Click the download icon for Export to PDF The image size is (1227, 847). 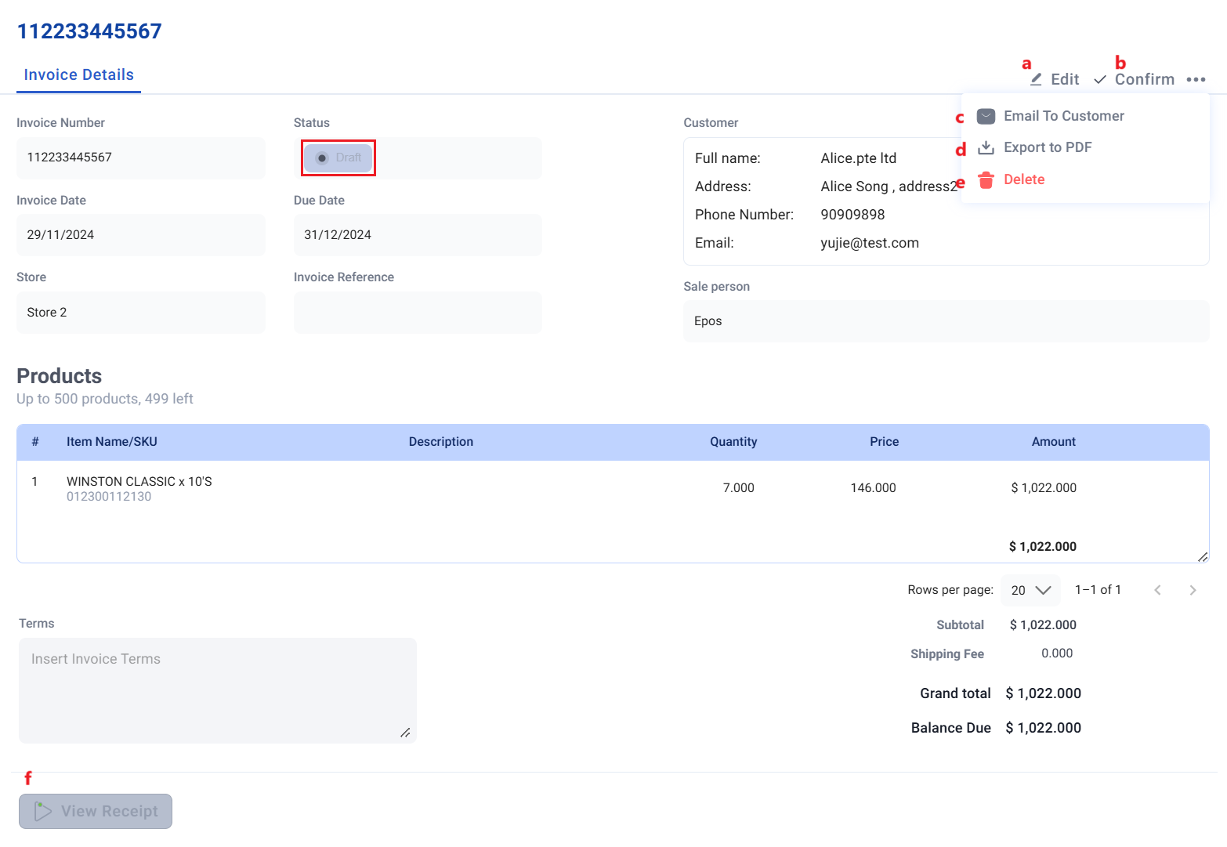(985, 147)
